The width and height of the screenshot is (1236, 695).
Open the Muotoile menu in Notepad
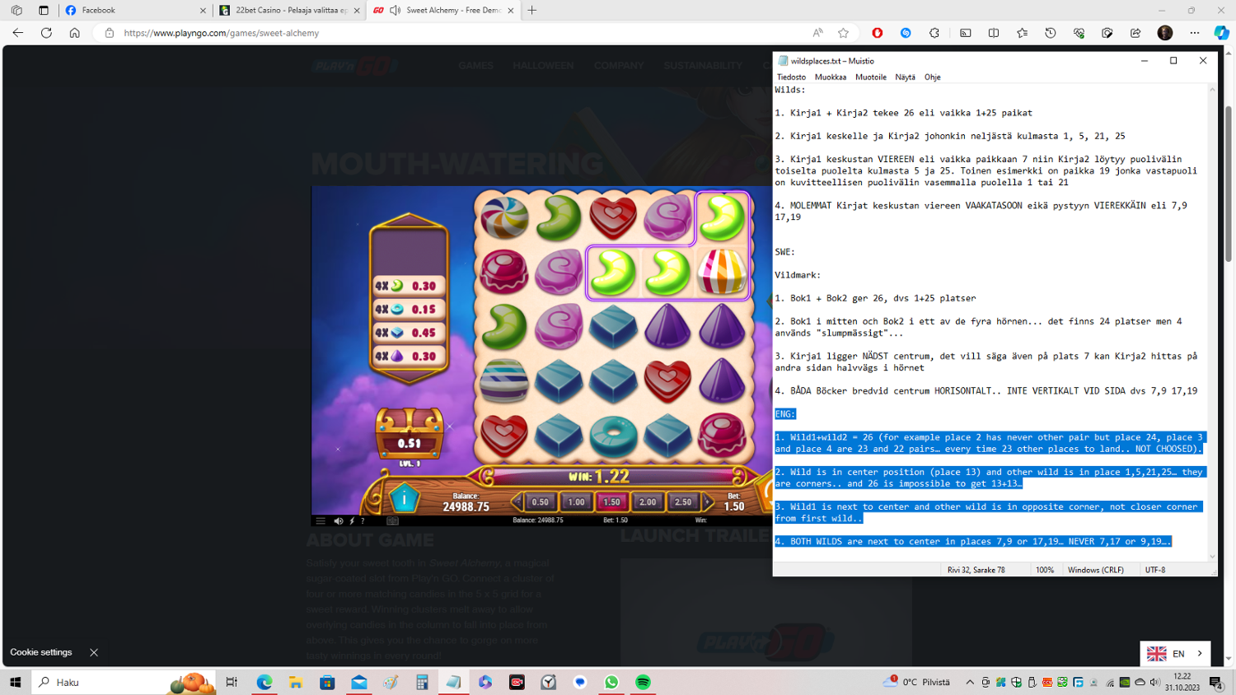(x=870, y=77)
